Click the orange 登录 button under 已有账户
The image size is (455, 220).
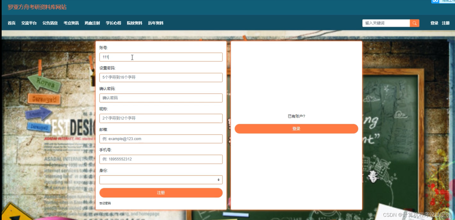pyautogui.click(x=296, y=129)
